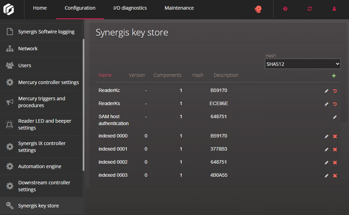Go to the Home tab
Image resolution: width=349 pixels, height=215 pixels.
(40, 8)
